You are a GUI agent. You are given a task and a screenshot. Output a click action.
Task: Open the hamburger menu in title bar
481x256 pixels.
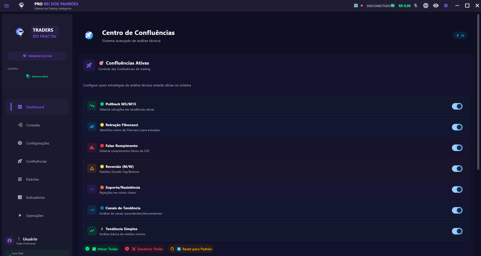click(7, 6)
